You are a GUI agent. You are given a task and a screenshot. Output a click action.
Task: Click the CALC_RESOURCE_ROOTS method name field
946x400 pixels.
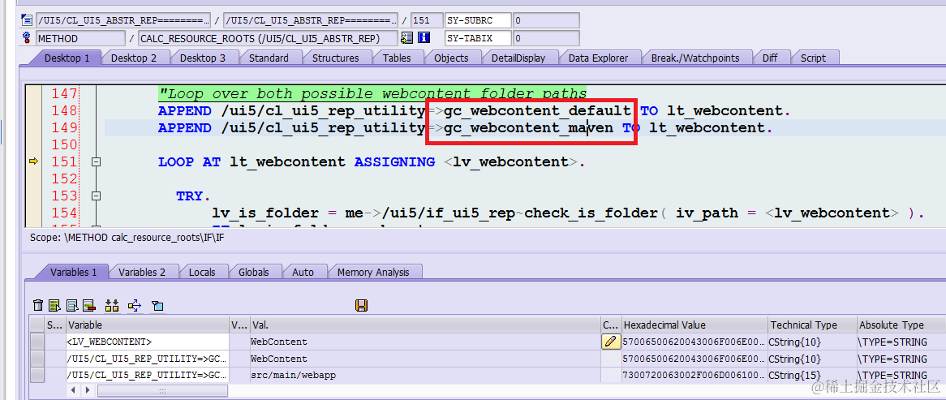pyautogui.click(x=268, y=39)
